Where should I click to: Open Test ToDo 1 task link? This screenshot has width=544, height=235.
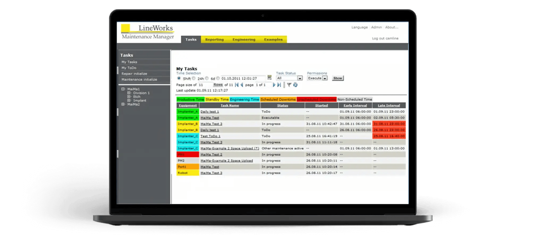click(210, 136)
